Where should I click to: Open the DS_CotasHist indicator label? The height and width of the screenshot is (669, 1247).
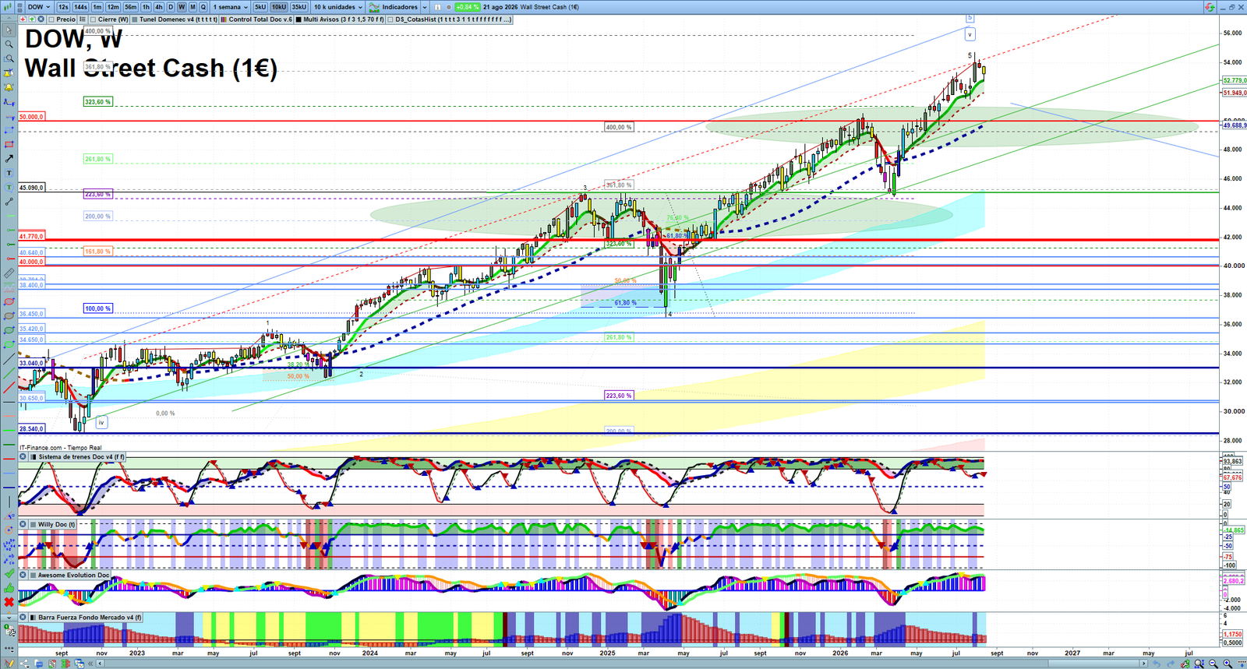pos(453,19)
